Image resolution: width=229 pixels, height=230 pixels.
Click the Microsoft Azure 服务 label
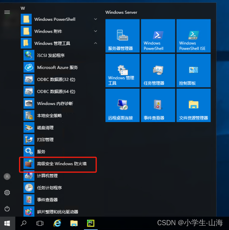[57, 68]
